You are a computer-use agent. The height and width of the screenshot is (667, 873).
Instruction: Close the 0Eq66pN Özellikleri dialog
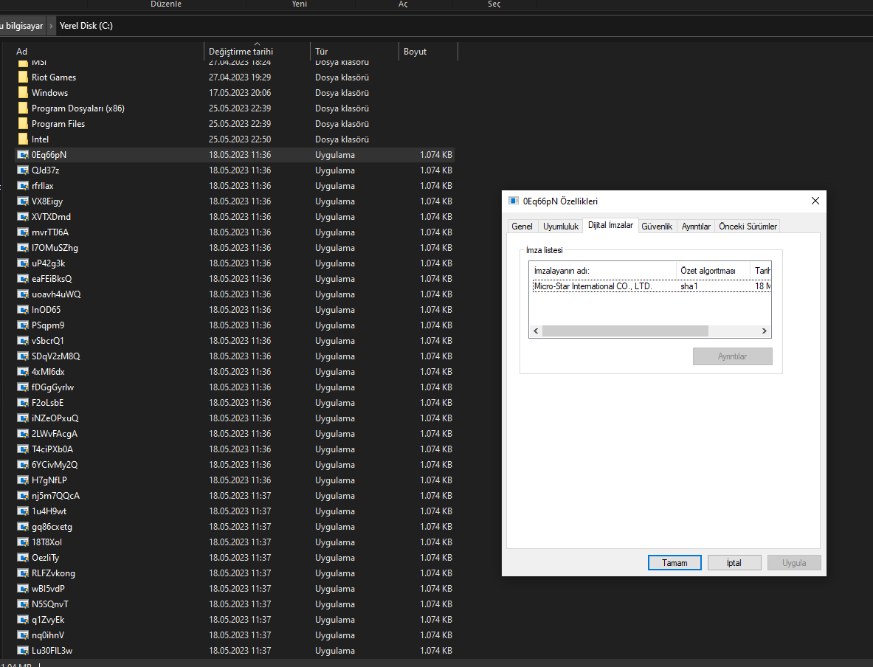point(815,201)
